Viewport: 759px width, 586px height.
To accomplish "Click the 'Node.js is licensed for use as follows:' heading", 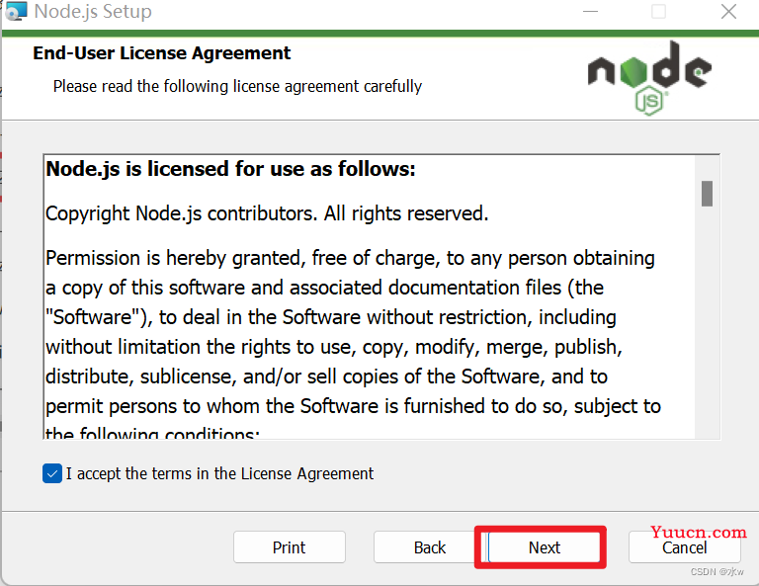I will click(x=230, y=169).
